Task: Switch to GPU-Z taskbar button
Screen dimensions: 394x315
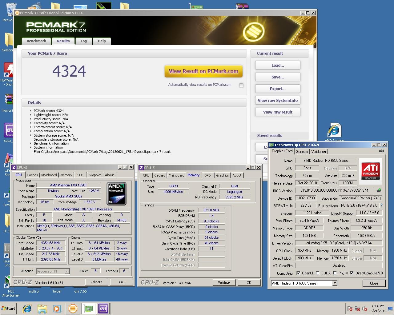Action: [88, 308]
